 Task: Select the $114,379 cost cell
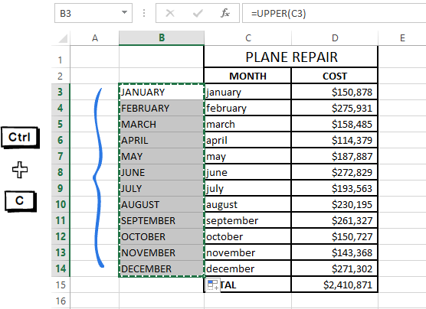335,140
